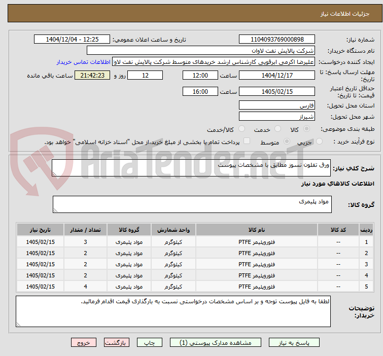Click the بازگشت back button
This screenshot has width=383, height=356.
tap(116, 343)
